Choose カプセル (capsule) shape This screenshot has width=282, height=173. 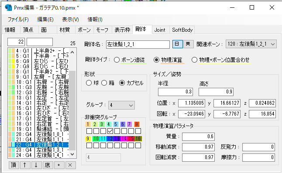click(122, 83)
